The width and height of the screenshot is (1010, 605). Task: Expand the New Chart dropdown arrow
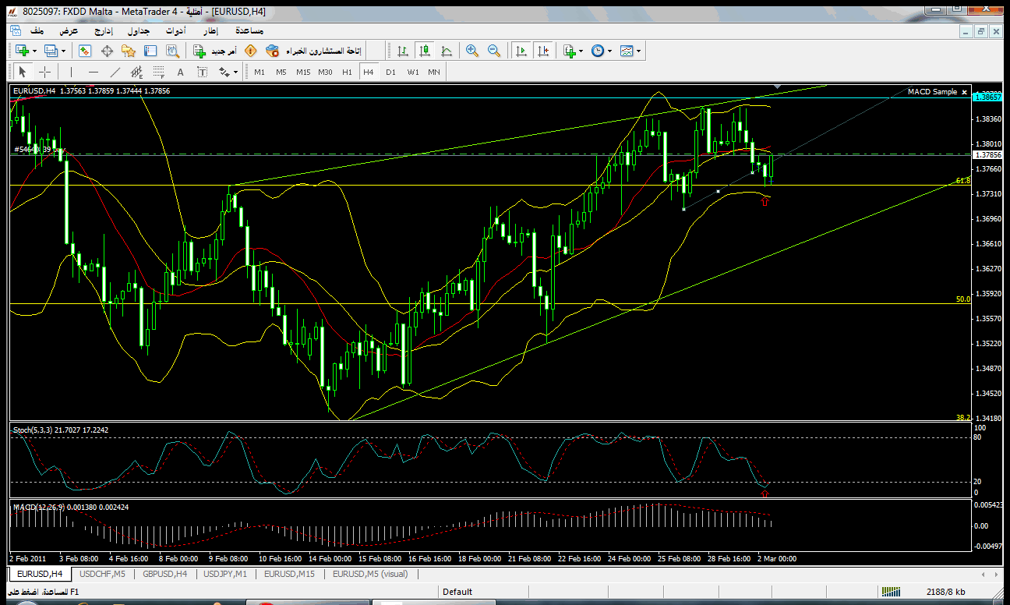pyautogui.click(x=34, y=51)
